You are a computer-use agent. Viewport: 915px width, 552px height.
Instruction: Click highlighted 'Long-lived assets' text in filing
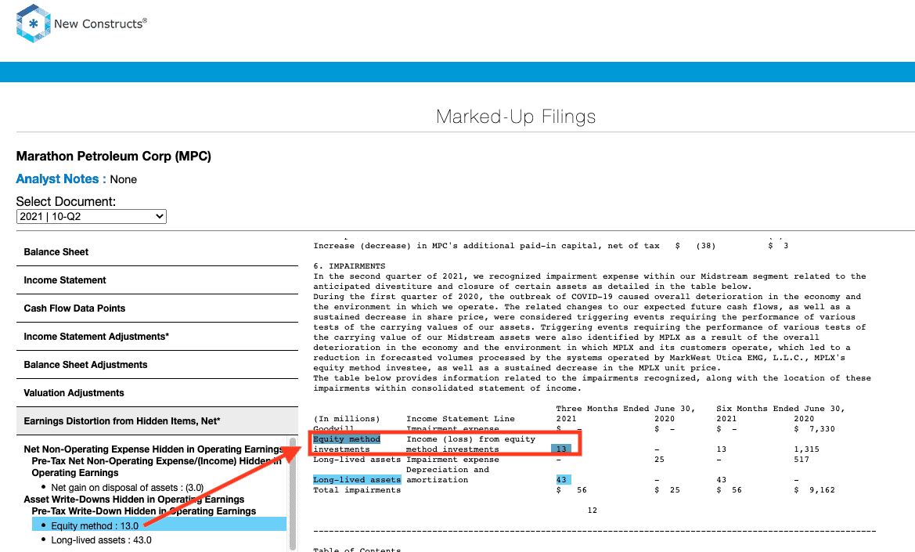pos(357,480)
